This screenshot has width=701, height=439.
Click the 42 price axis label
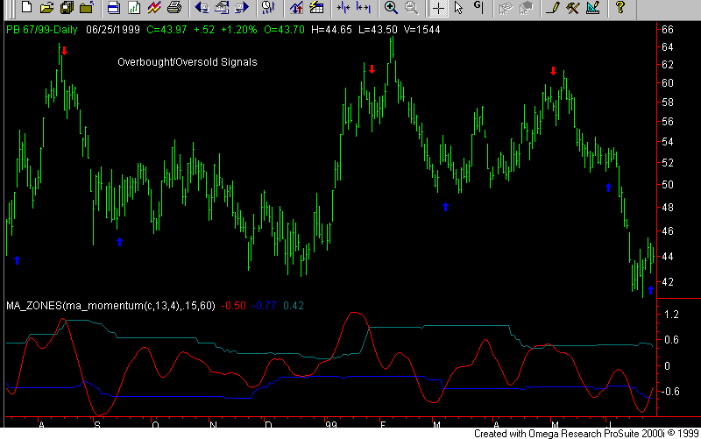[667, 282]
